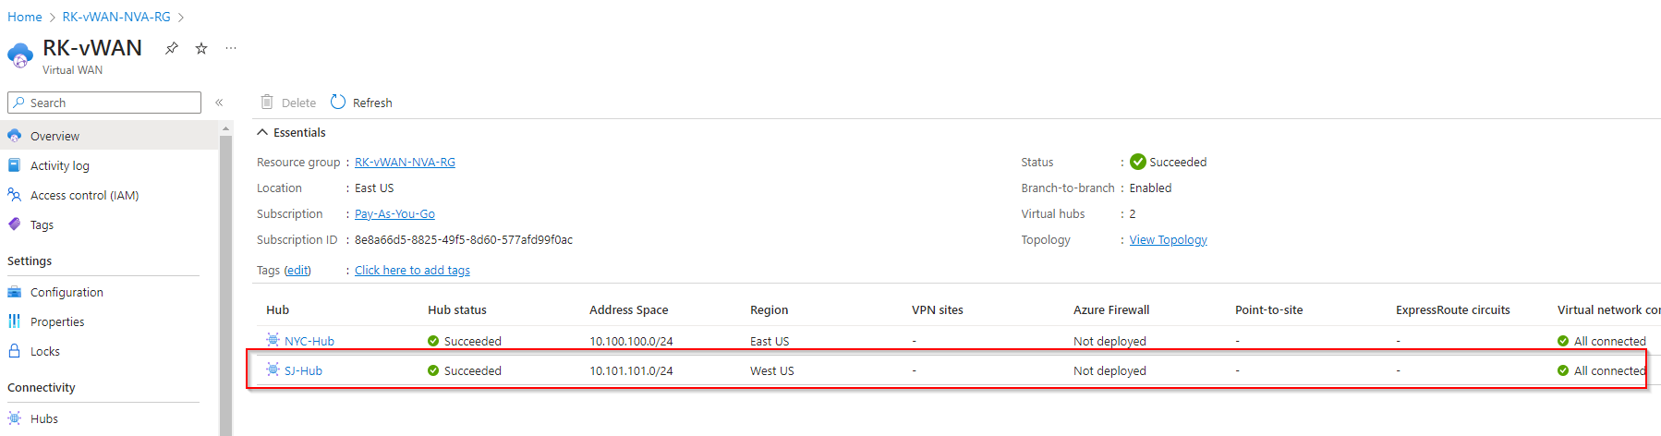The image size is (1661, 436).
Task: Click the Overview cloud icon in sidebar
Action: pyautogui.click(x=15, y=136)
